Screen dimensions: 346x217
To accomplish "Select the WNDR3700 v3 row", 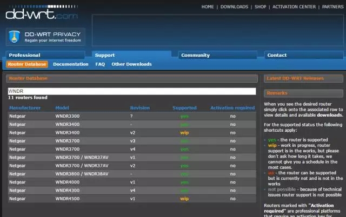I will click(132, 141).
